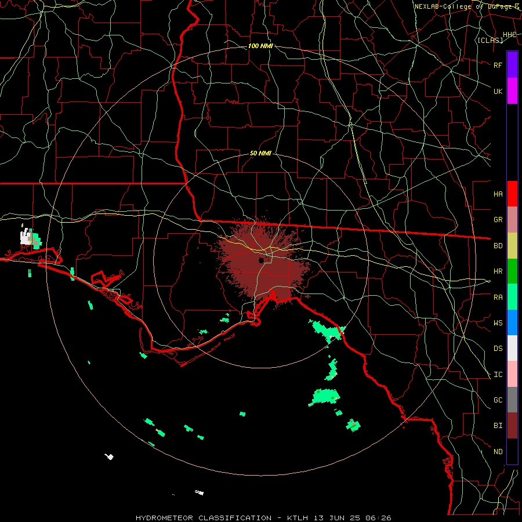
Task: Click the "DS" legend label
Action: pyautogui.click(x=498, y=349)
